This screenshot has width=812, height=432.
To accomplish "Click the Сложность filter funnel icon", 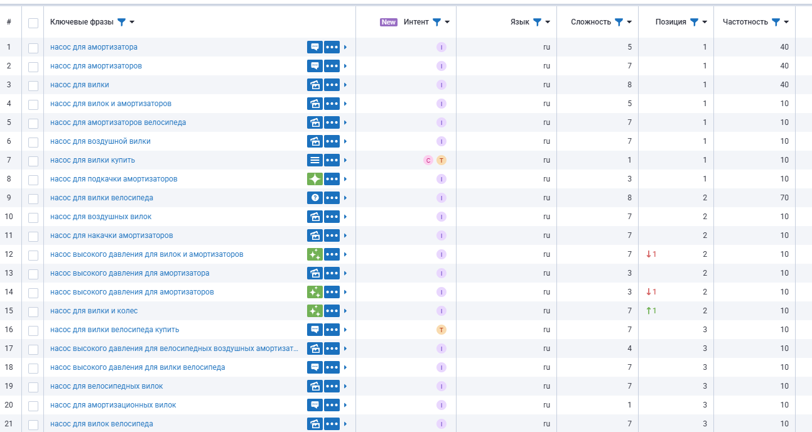I will click(x=619, y=22).
